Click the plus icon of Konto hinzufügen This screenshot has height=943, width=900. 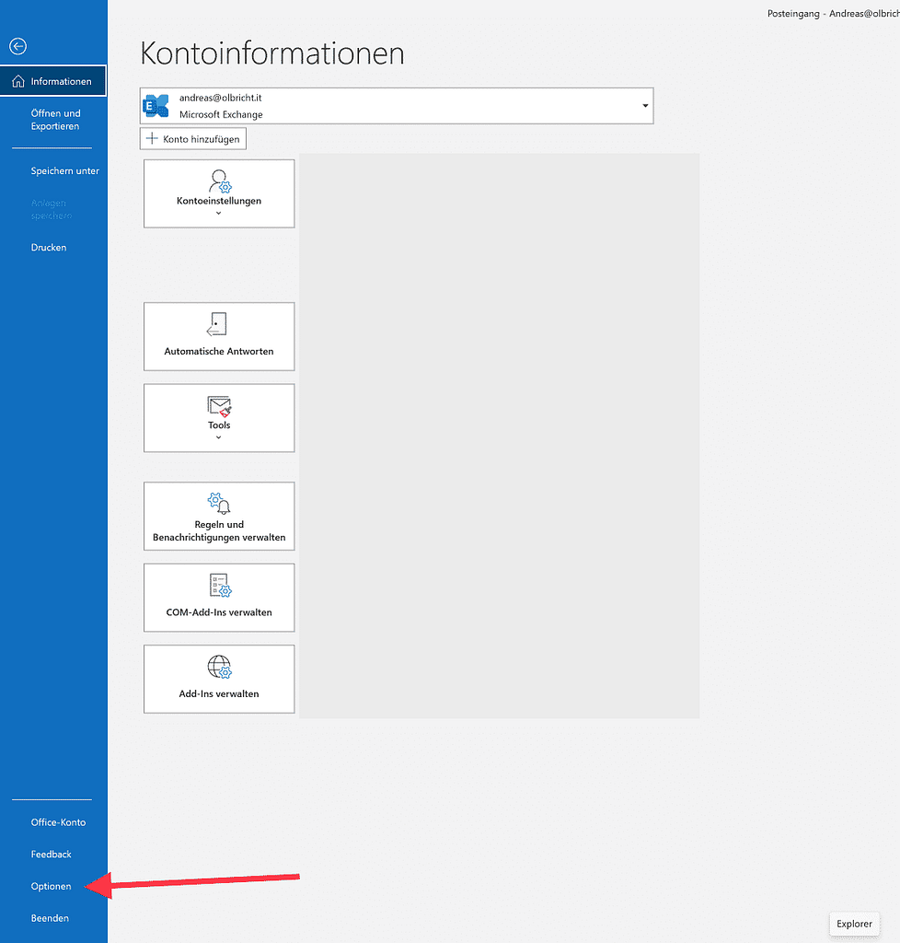(x=152, y=138)
